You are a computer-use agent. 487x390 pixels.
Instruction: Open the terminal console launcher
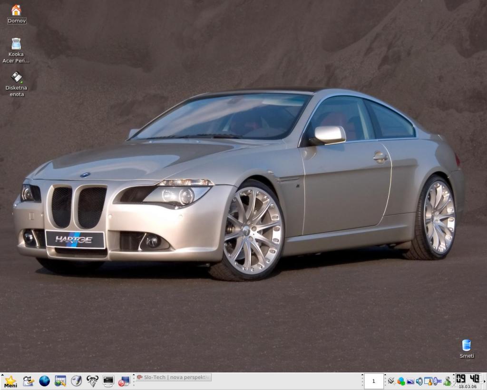coord(108,381)
